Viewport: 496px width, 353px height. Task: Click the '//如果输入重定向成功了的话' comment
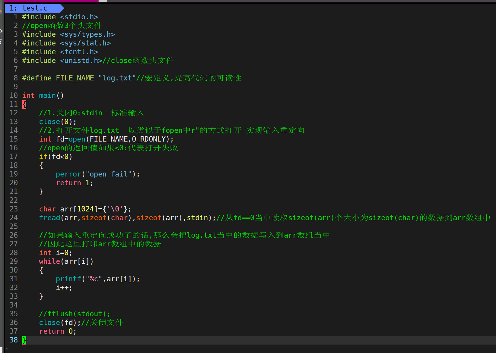click(96, 235)
